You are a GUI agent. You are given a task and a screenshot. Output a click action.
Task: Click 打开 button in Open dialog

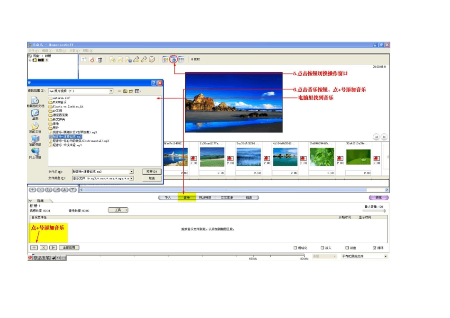tap(152, 171)
